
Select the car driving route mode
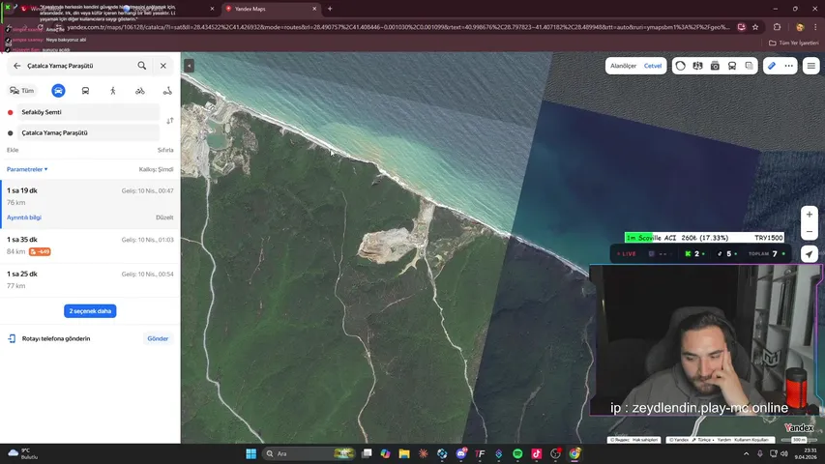click(x=58, y=91)
